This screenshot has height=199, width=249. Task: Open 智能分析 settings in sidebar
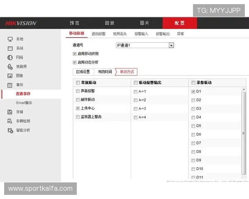pos(23,131)
